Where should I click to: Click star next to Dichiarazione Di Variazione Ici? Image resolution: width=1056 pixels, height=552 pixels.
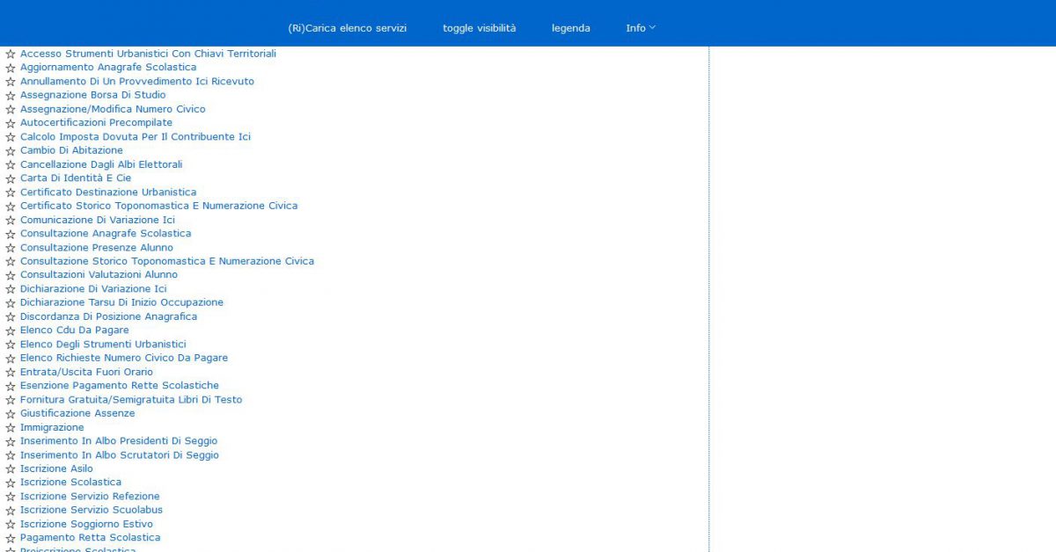[x=11, y=289]
